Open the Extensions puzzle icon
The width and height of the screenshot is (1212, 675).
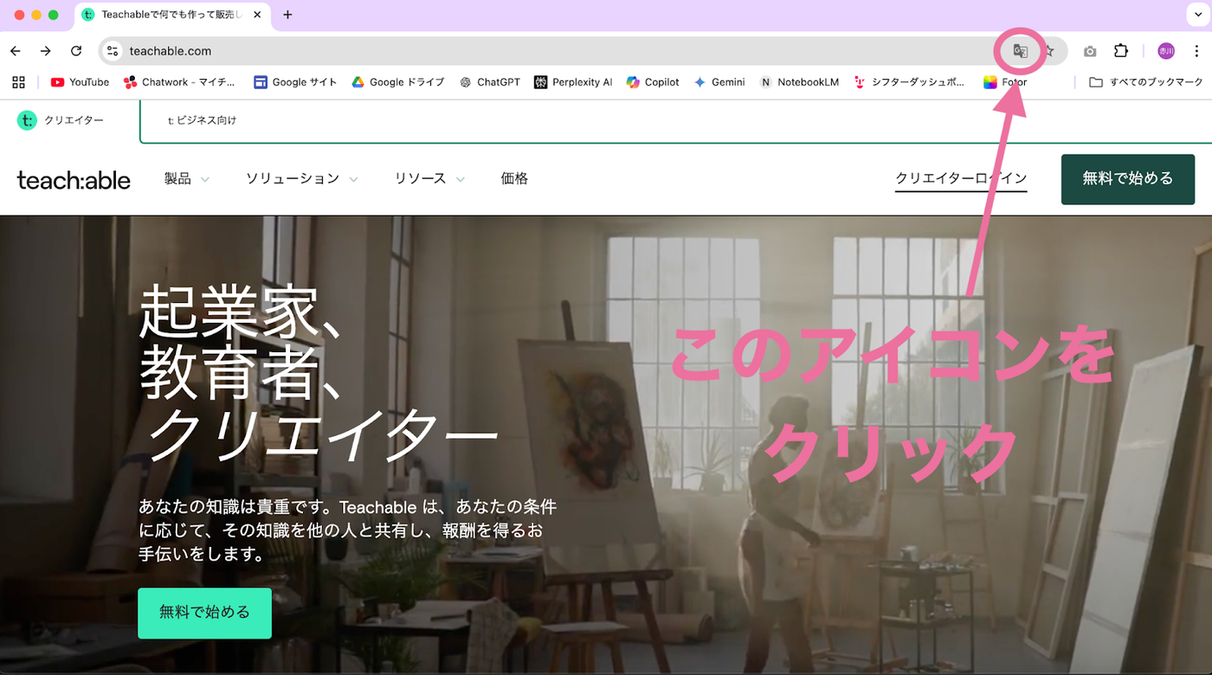(1121, 51)
